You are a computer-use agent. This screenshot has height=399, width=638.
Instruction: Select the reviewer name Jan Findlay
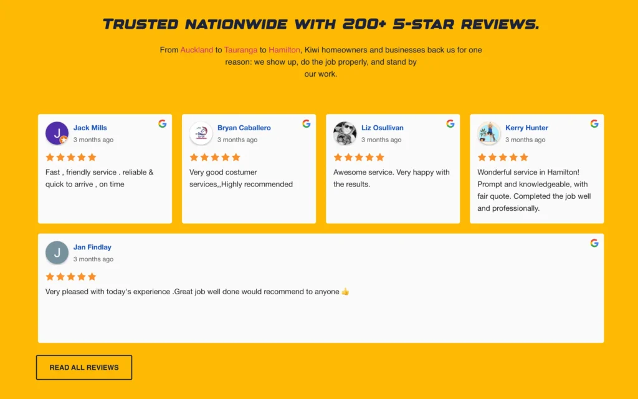coord(92,247)
